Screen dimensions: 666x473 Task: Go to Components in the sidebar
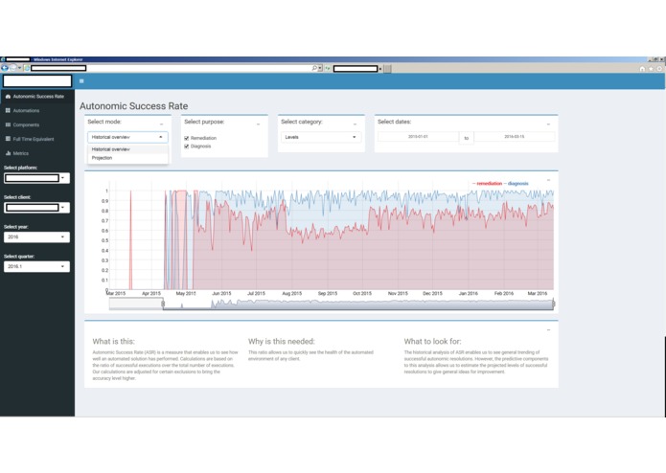37,124
